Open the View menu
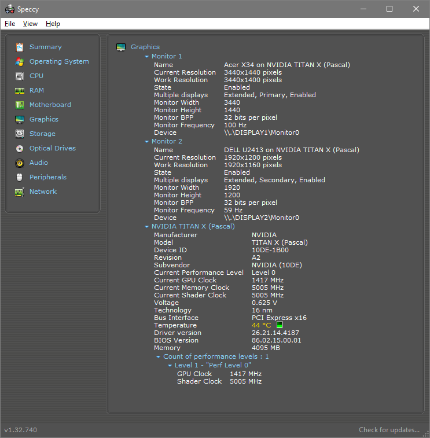 pos(30,24)
